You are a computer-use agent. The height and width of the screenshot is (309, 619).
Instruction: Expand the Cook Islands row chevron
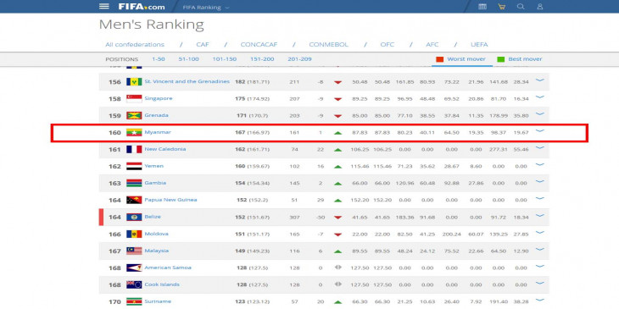[x=539, y=284]
